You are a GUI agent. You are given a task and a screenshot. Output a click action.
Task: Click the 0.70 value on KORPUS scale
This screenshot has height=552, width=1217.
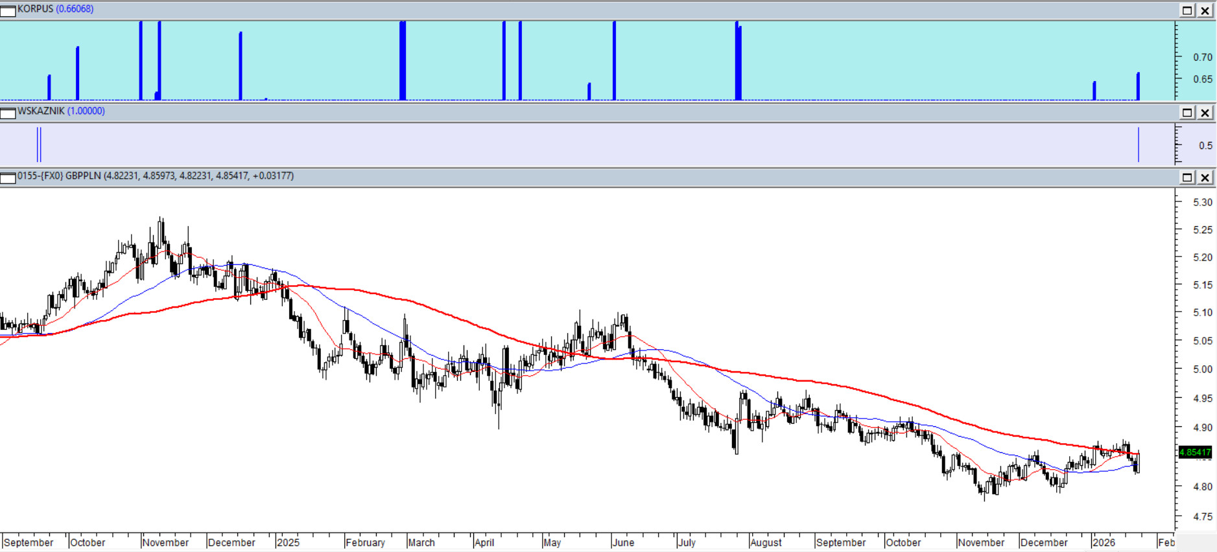[x=1202, y=58]
